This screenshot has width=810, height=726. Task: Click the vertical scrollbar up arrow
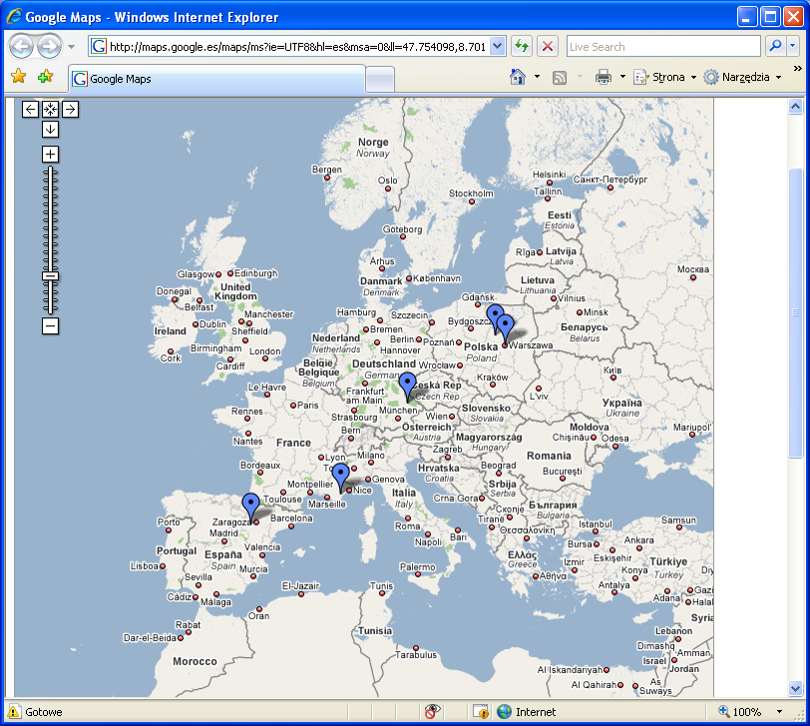pos(796,107)
